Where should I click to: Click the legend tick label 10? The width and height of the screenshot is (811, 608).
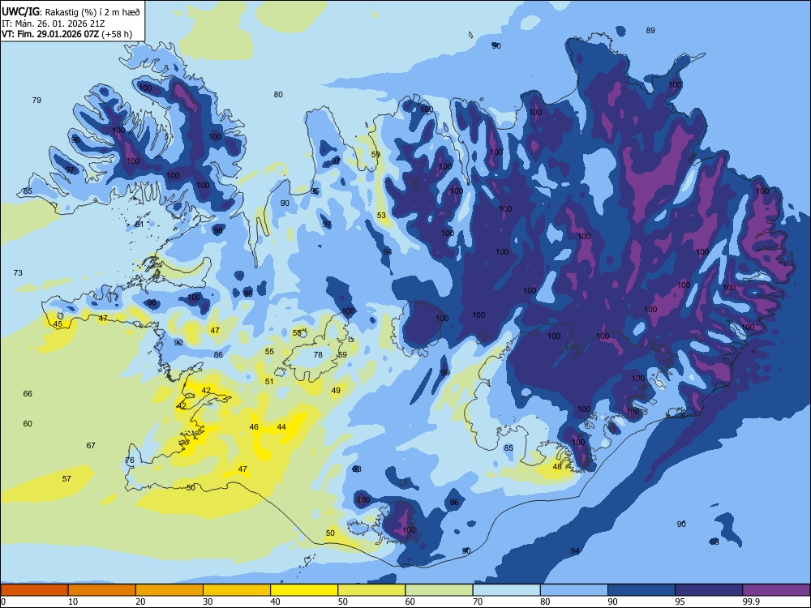point(73,602)
